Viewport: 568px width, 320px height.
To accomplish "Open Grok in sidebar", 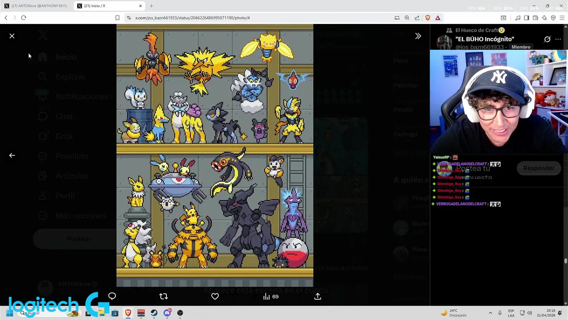I will [x=56, y=136].
